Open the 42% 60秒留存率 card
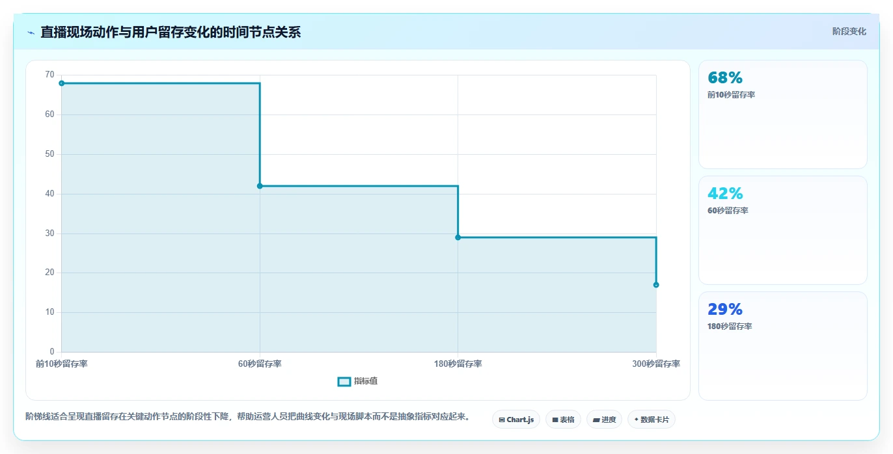Screen dimensions: 893x454 point(782,230)
